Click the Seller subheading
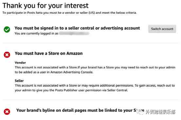 (x=19, y=81)
